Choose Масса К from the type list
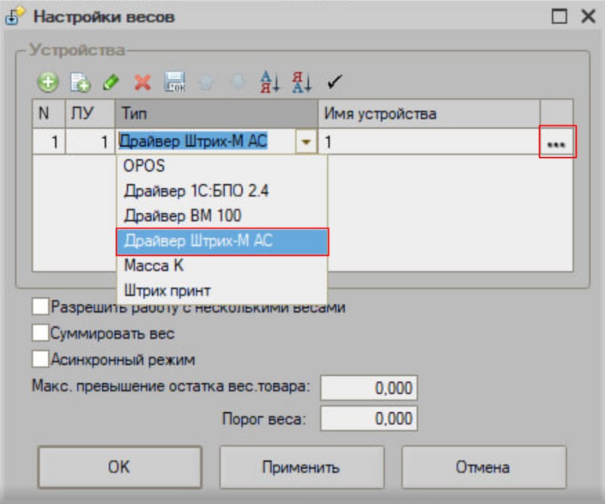 click(222, 266)
